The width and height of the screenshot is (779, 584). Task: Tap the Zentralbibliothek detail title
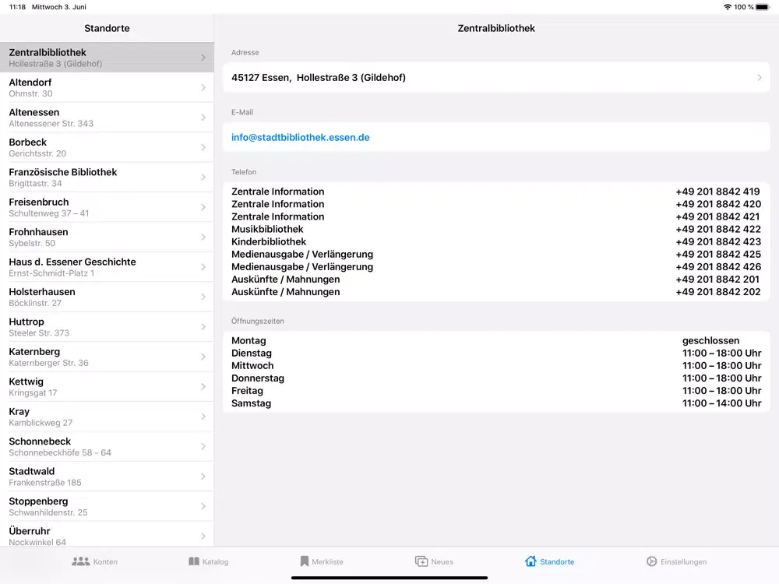click(x=495, y=28)
